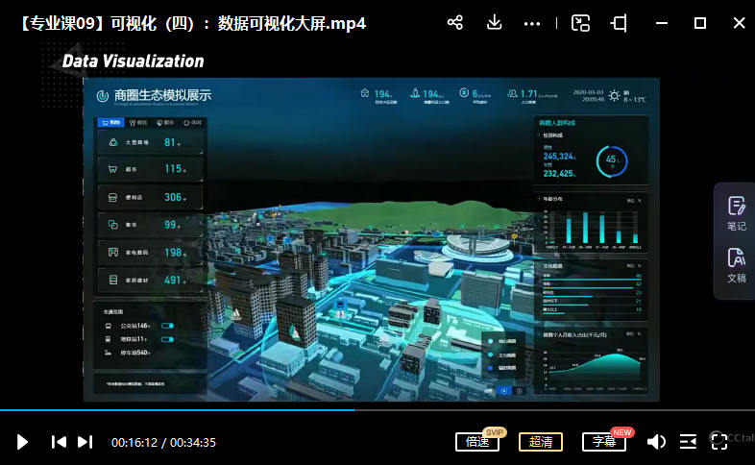
Task: Toggle the 地铁站 switch in dashboard
Action: click(168, 339)
